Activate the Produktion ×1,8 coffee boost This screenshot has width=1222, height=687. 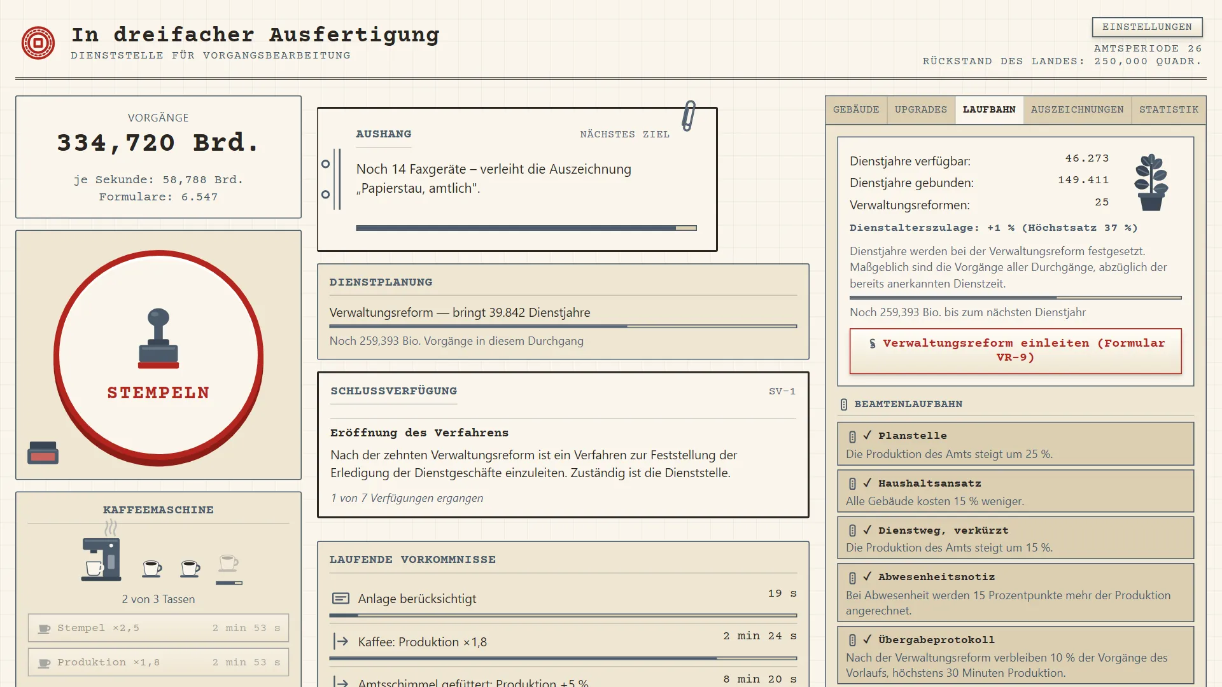click(158, 662)
